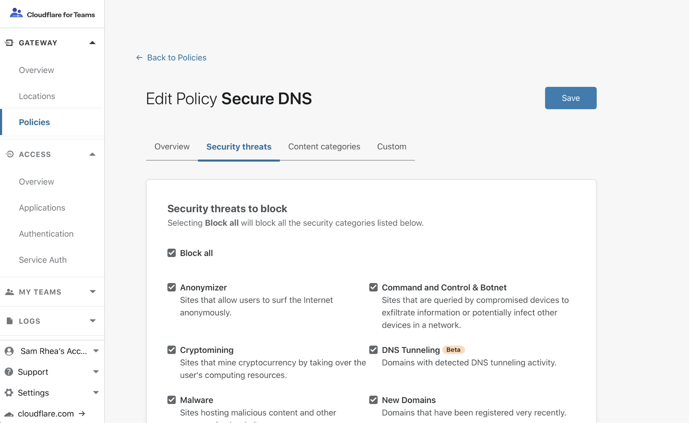
Task: Uncheck the Block all checkbox
Action: [x=172, y=253]
